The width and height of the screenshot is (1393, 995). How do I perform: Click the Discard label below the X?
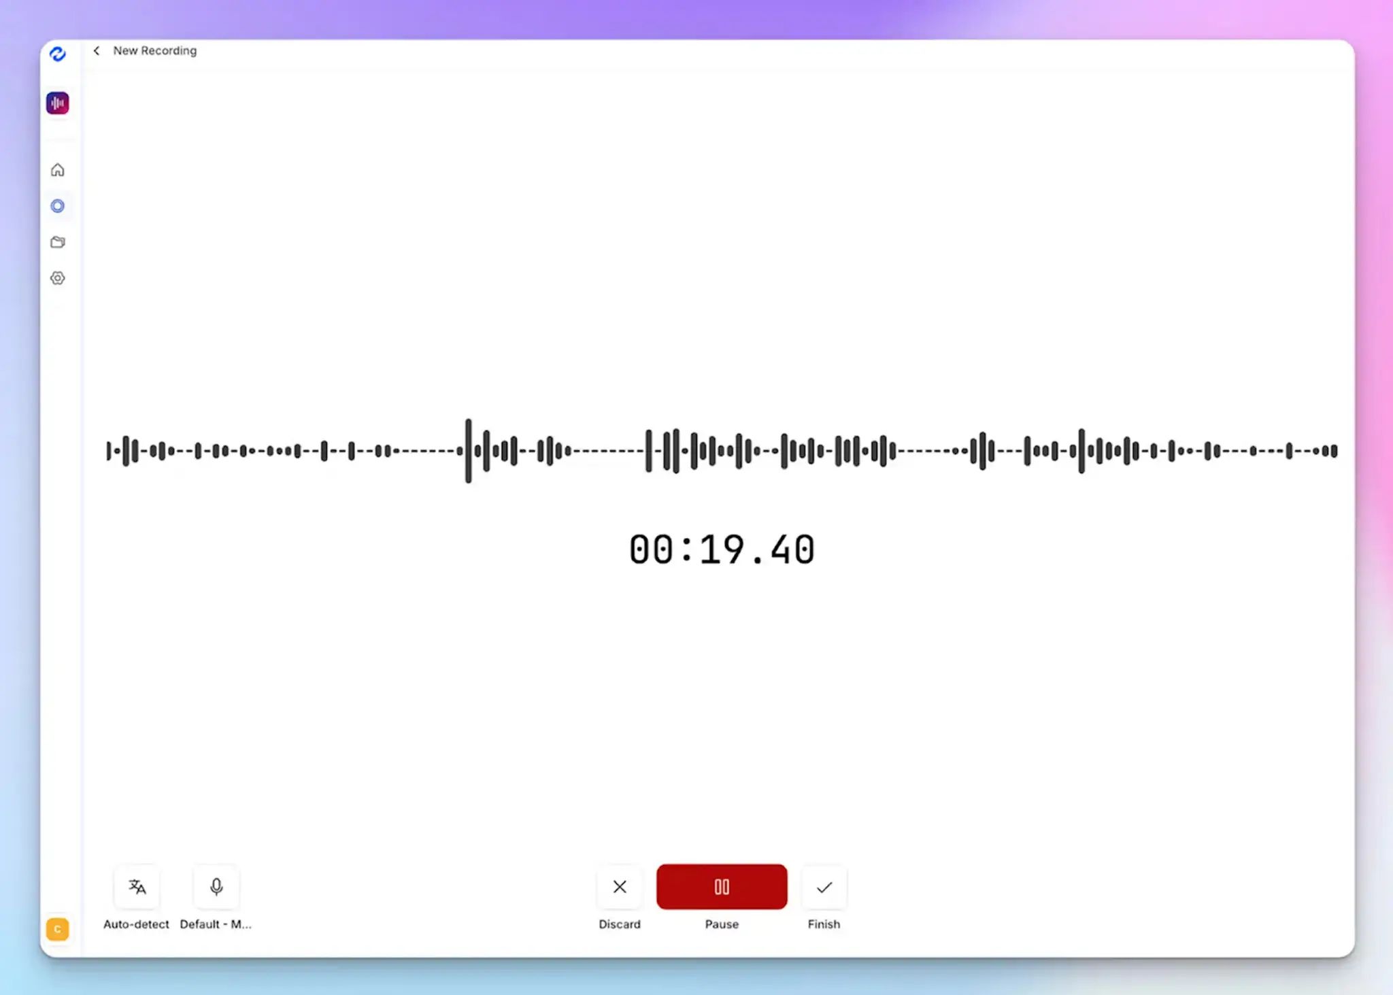pyautogui.click(x=619, y=924)
